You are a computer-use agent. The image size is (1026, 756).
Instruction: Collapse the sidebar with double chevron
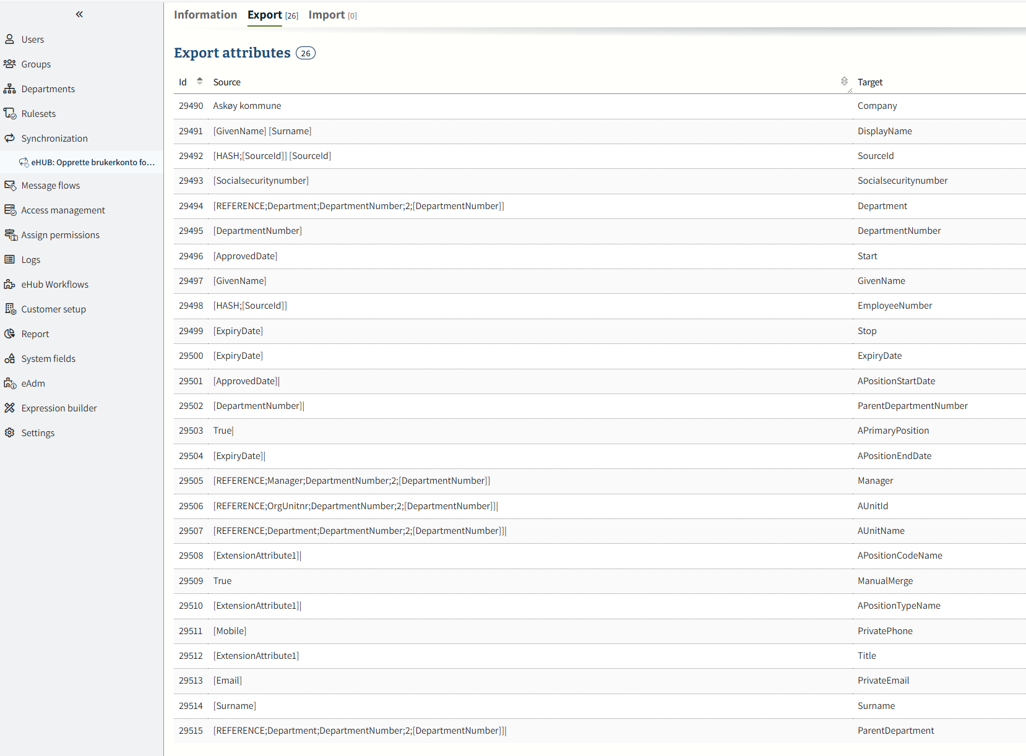coord(79,14)
